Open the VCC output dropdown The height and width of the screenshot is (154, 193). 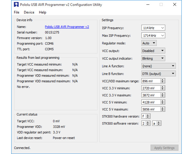[153, 51]
